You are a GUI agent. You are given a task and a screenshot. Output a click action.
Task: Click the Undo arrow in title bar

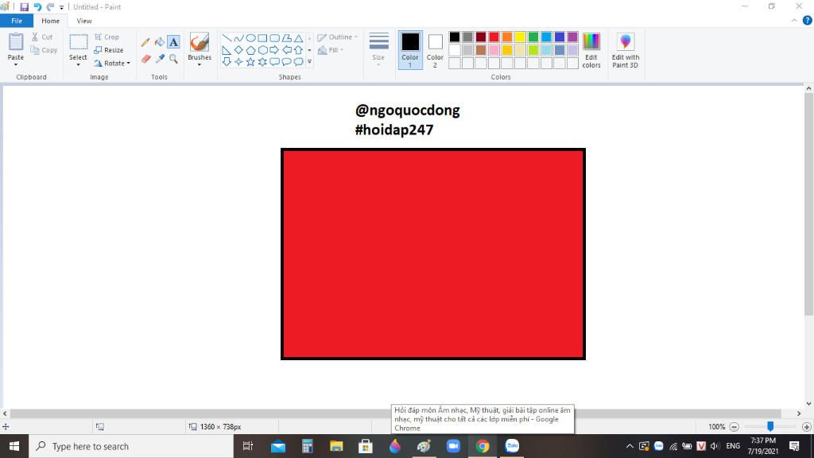tap(37, 6)
